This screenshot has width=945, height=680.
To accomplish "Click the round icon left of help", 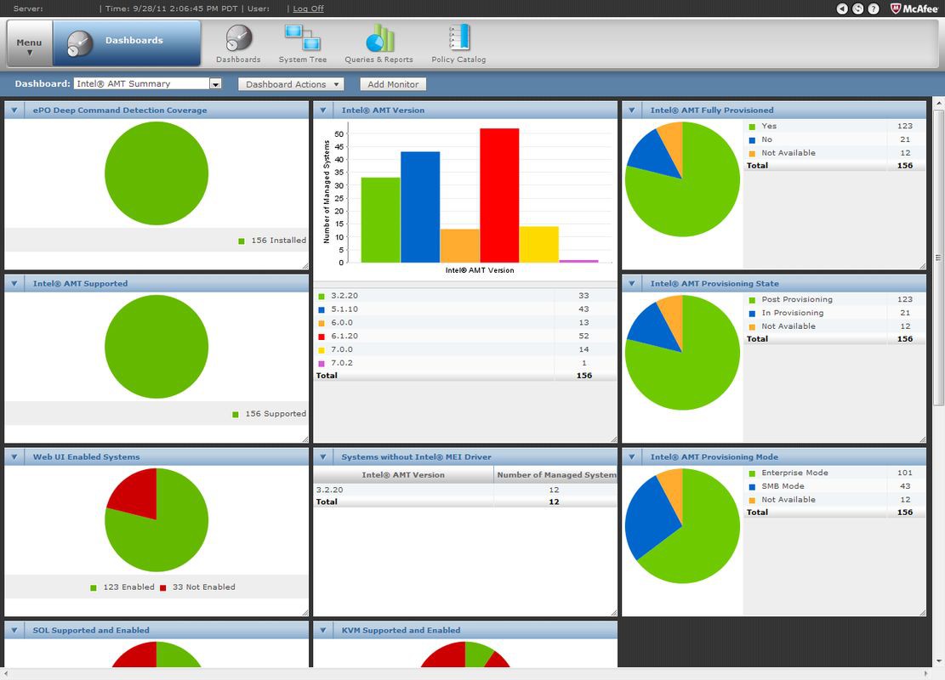I will pyautogui.click(x=858, y=8).
